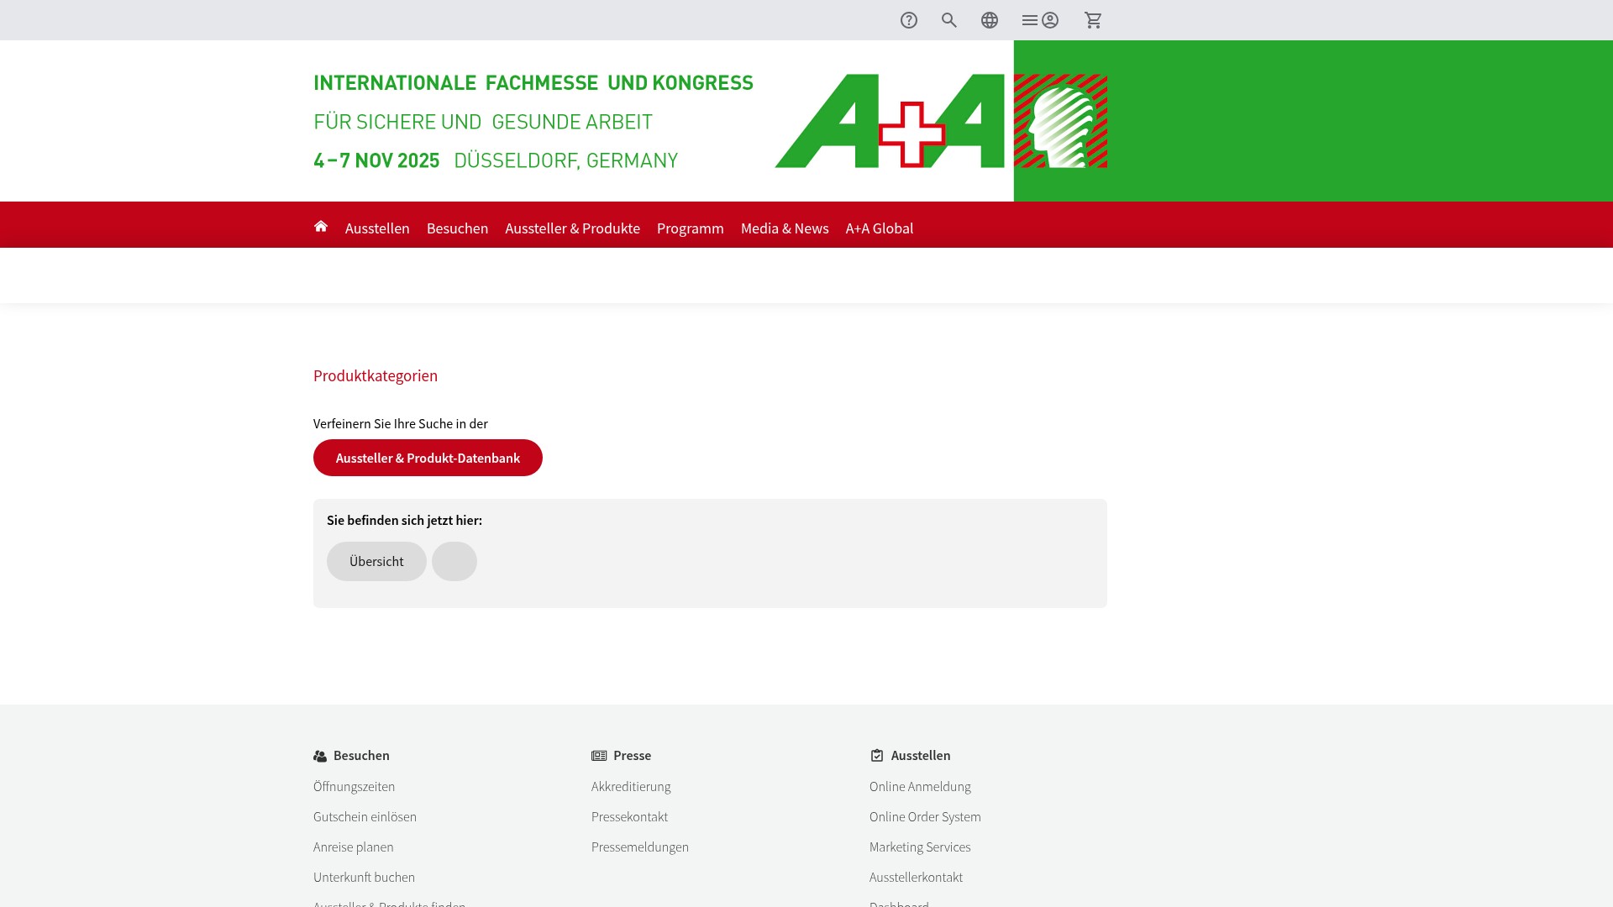Open the Media & News menu

point(785,228)
